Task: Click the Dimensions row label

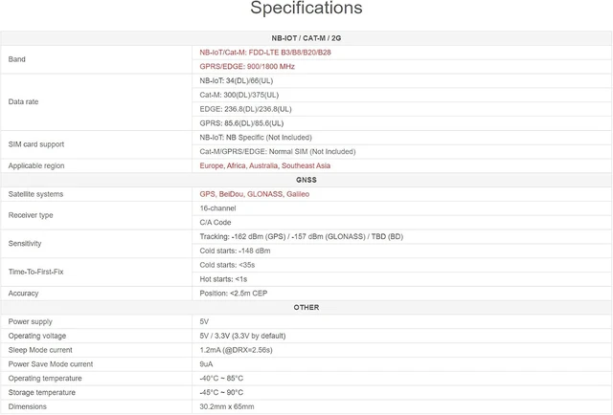Action: pos(28,406)
